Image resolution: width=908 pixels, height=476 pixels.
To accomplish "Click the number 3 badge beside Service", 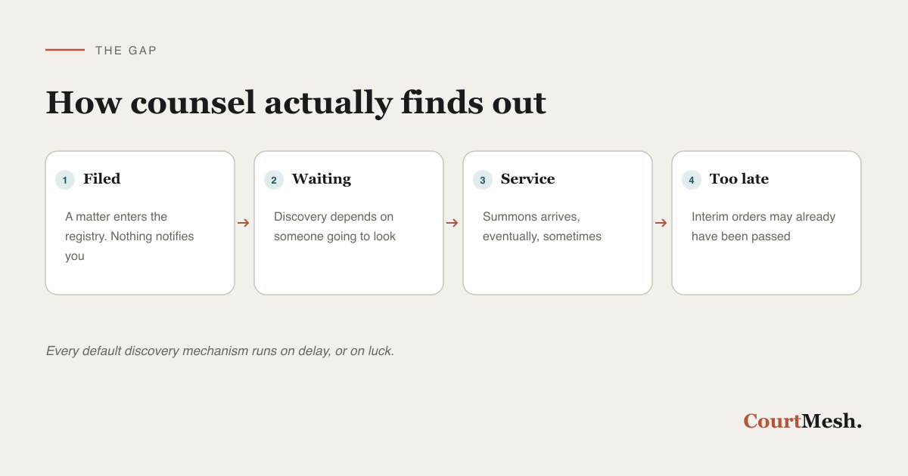I will click(483, 180).
